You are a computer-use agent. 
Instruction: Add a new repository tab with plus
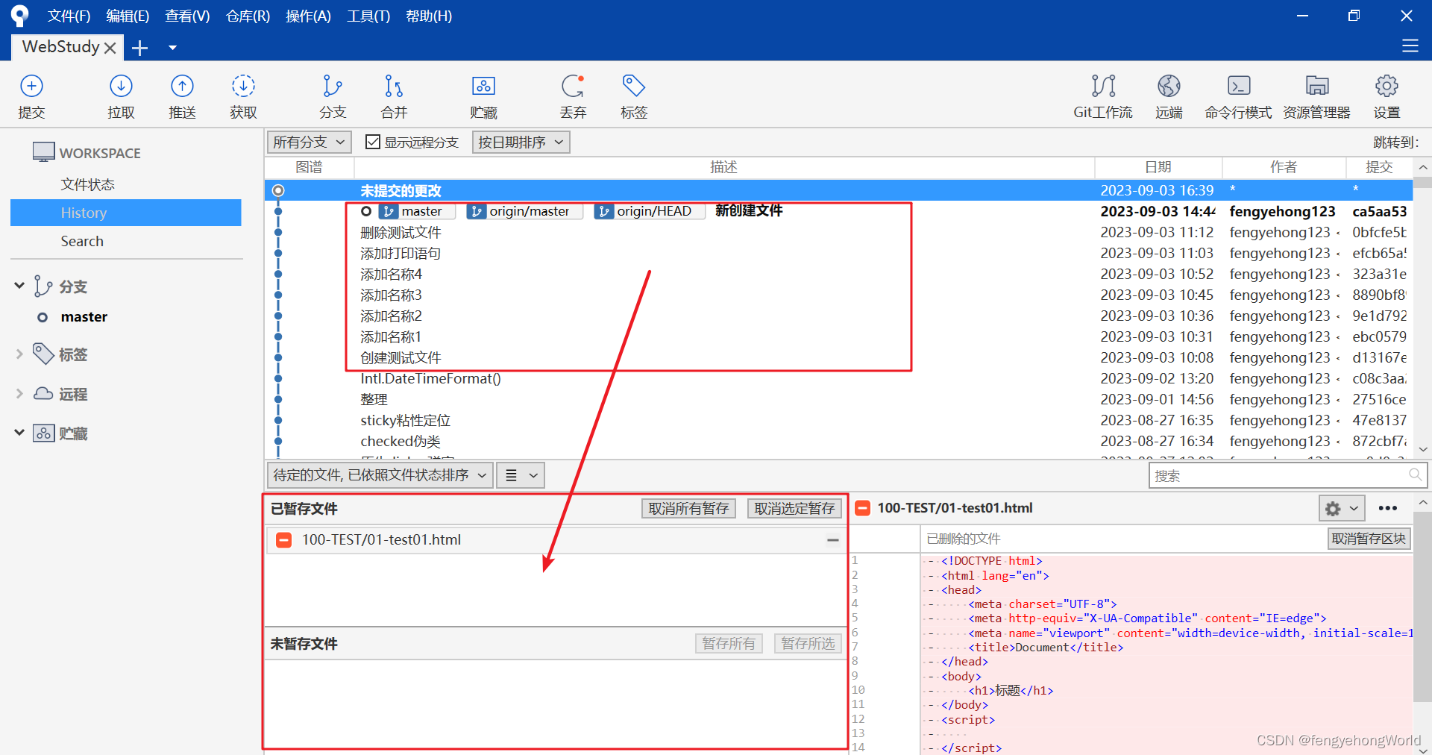[x=139, y=48]
